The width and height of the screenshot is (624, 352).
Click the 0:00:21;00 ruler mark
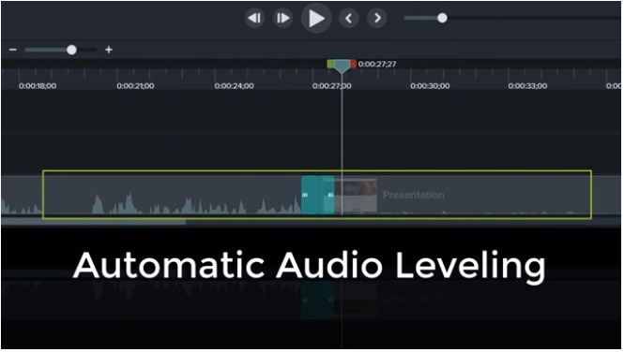coord(135,86)
